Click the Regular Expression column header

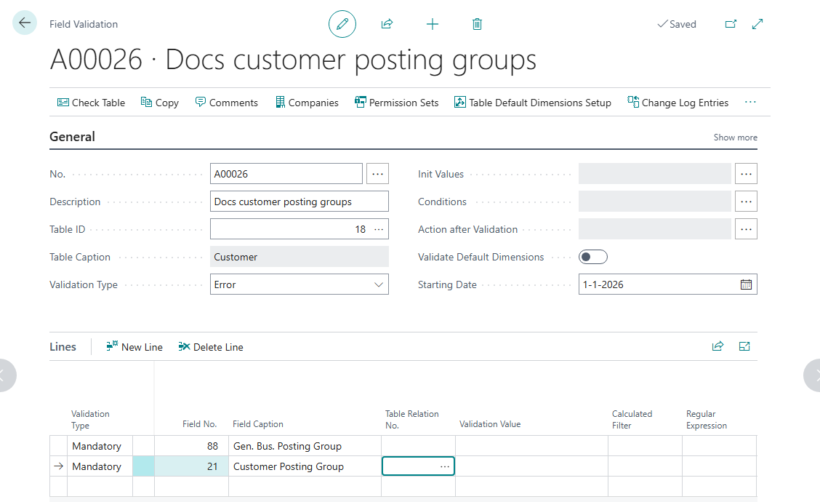pos(707,419)
